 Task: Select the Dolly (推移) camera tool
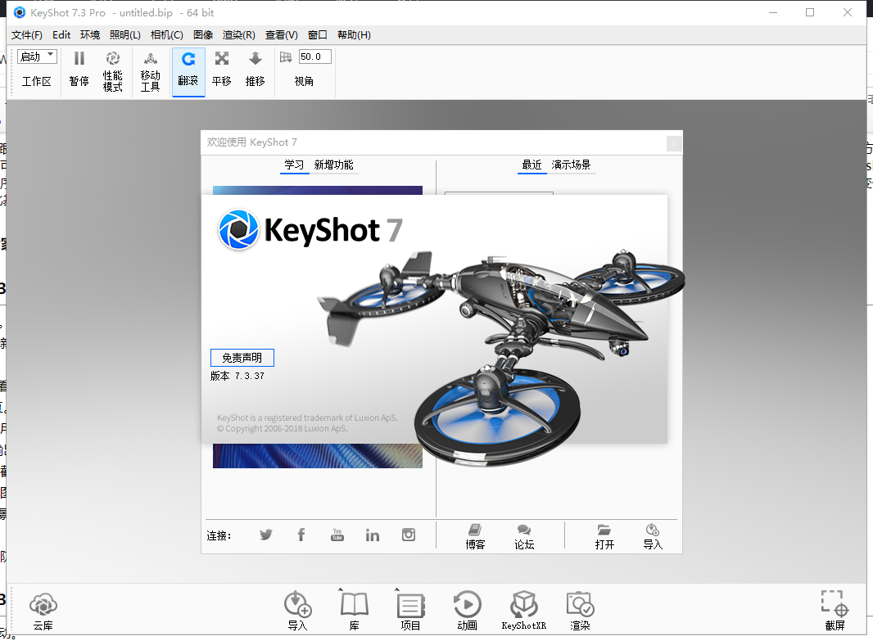click(255, 58)
